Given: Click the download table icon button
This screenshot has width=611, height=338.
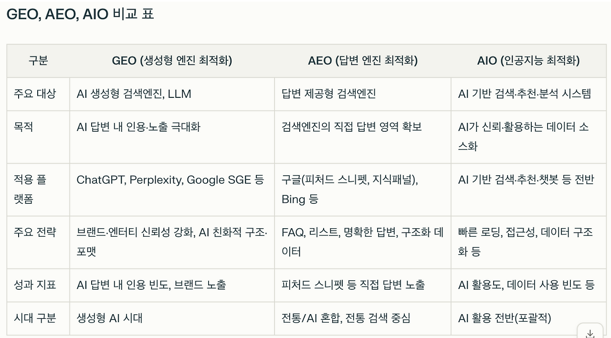Looking at the screenshot, I should coord(590,333).
